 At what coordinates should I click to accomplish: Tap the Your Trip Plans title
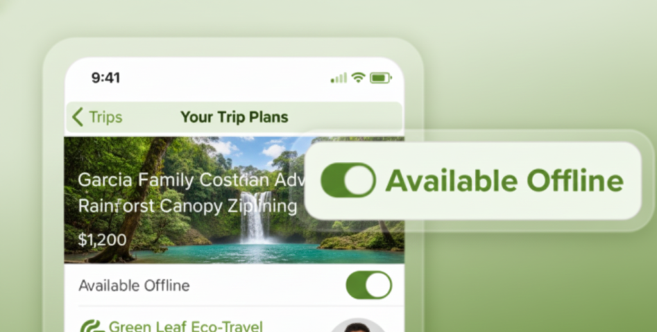tap(234, 117)
